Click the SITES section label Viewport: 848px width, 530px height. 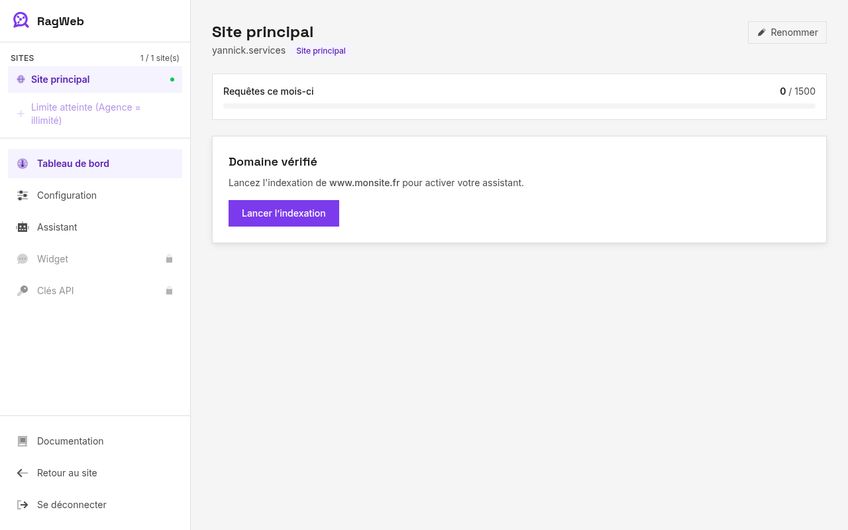[23, 58]
